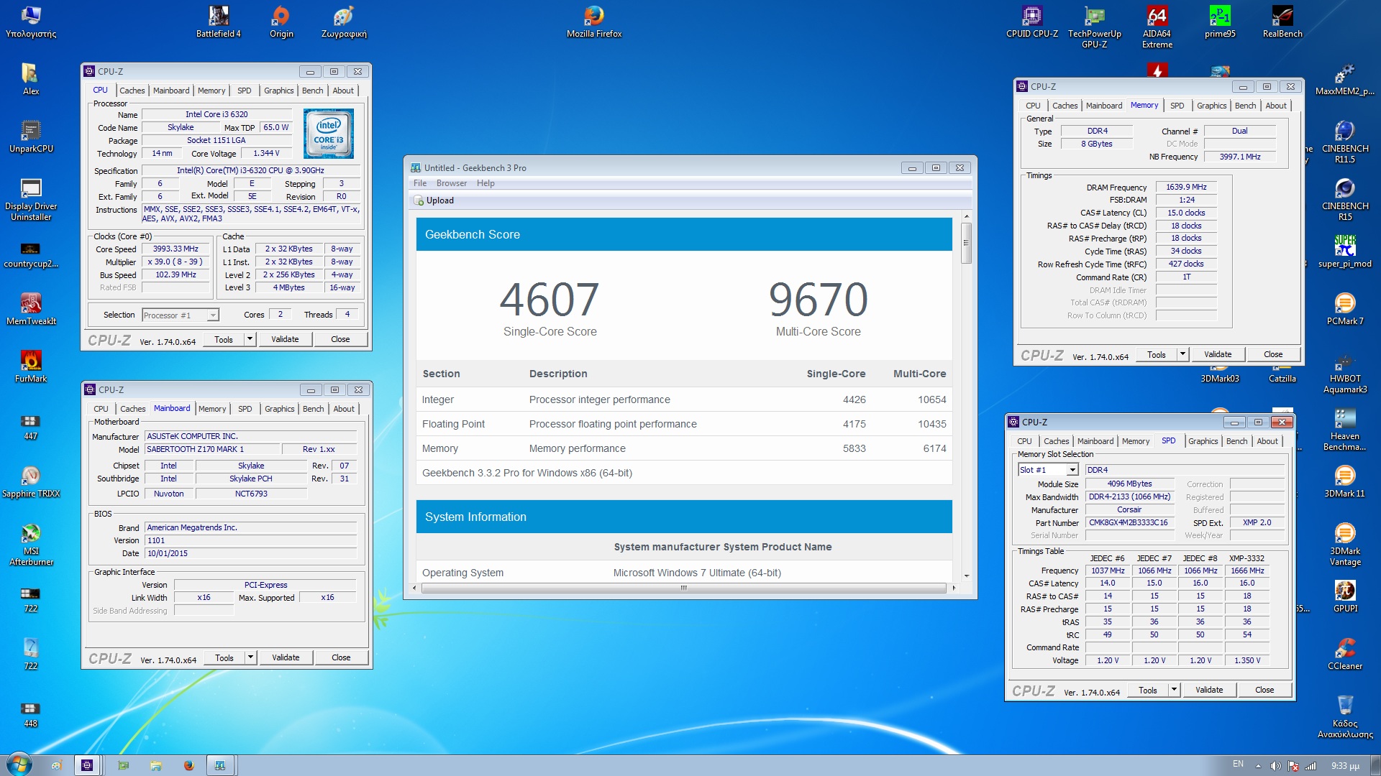Open Display Driver Uninstaller icon
The width and height of the screenshot is (1381, 776).
point(31,200)
